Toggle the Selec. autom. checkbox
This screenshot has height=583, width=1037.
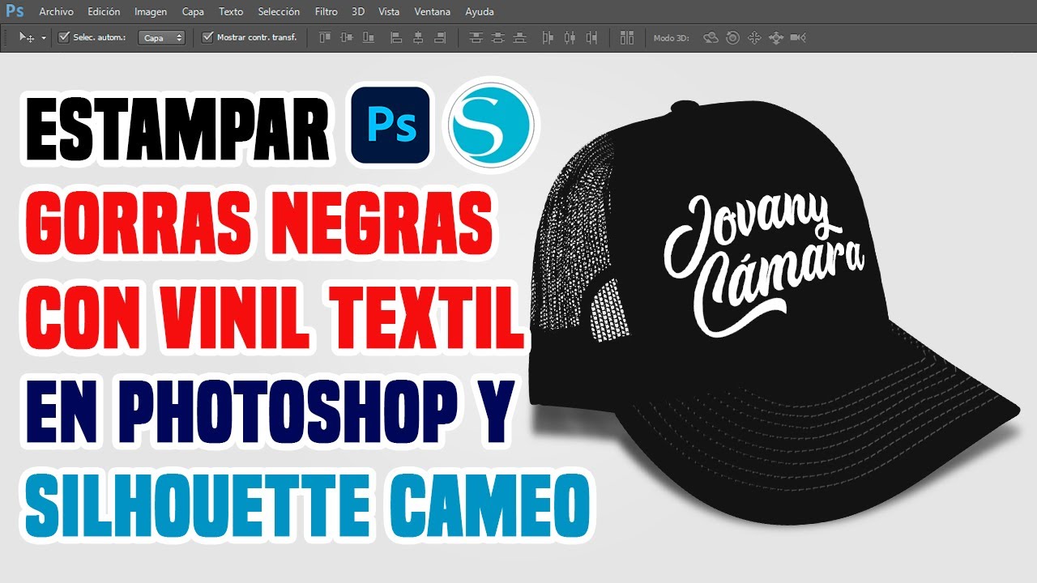point(64,37)
